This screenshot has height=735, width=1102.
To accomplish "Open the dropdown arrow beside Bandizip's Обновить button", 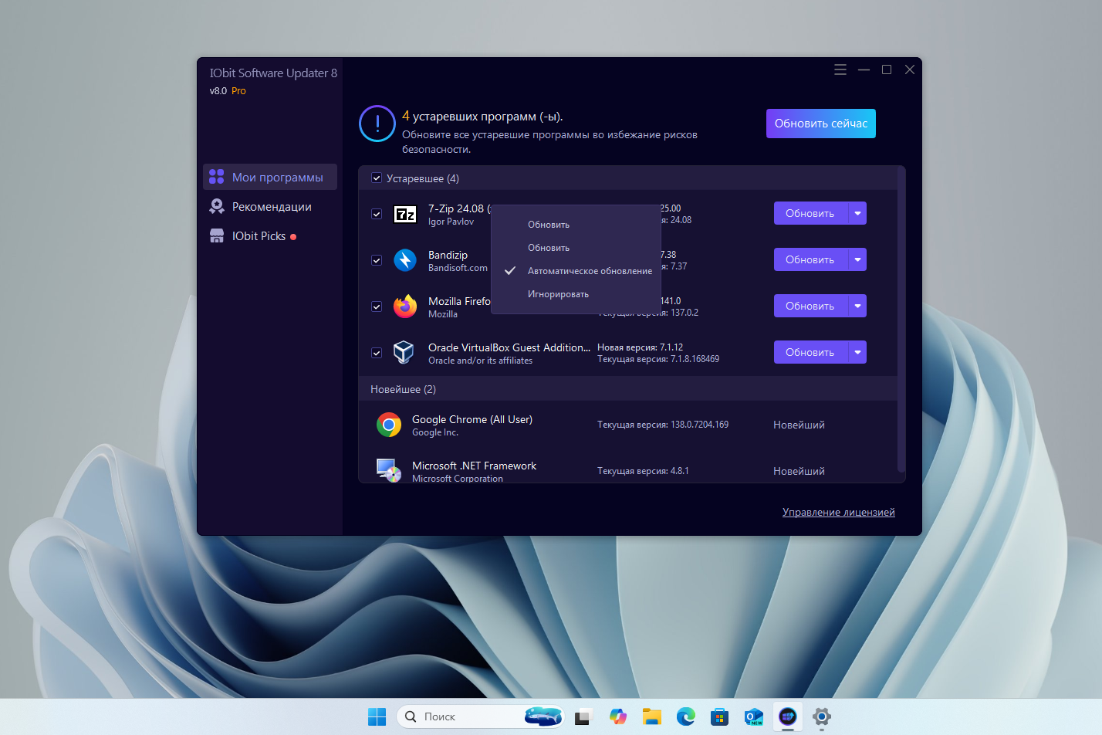I will (857, 259).
